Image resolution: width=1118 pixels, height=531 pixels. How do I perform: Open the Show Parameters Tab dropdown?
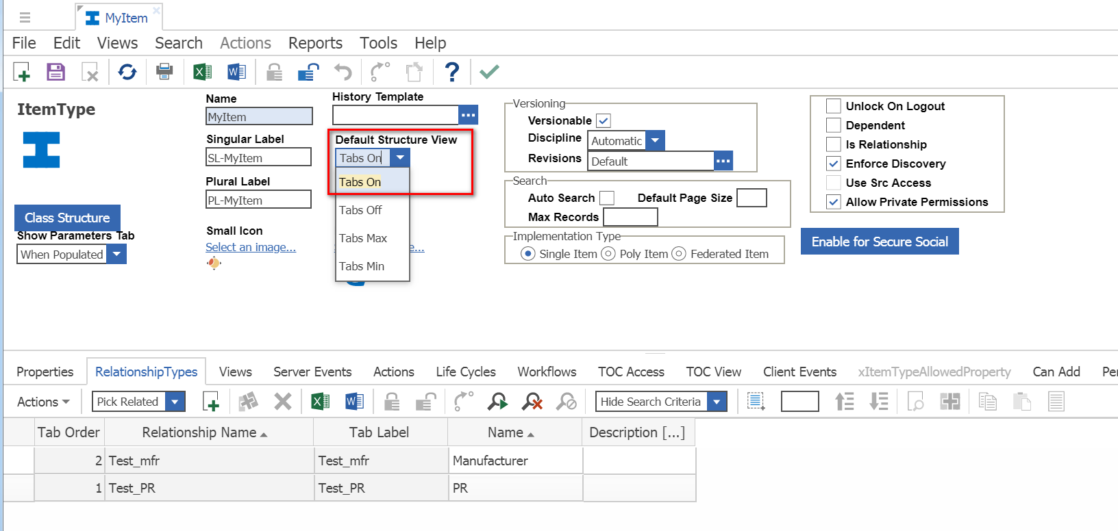[116, 255]
